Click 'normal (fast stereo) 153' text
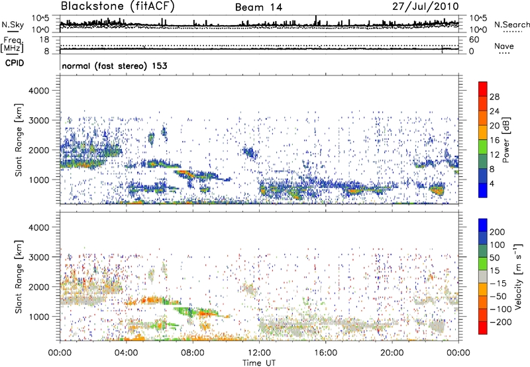530x367 pixels. pos(115,66)
